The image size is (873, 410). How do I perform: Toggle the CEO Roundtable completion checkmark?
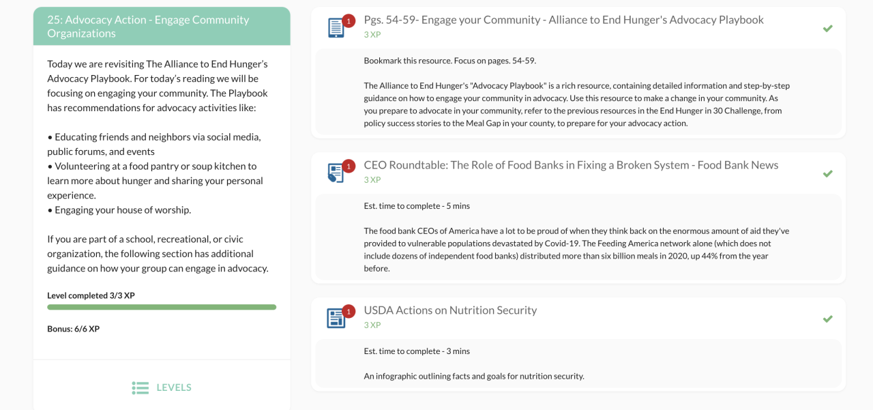click(827, 174)
